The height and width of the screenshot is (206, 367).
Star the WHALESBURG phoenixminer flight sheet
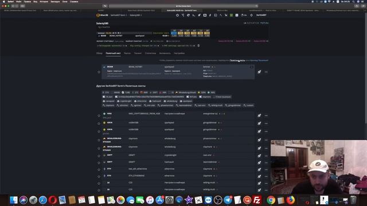(x=99, y=140)
